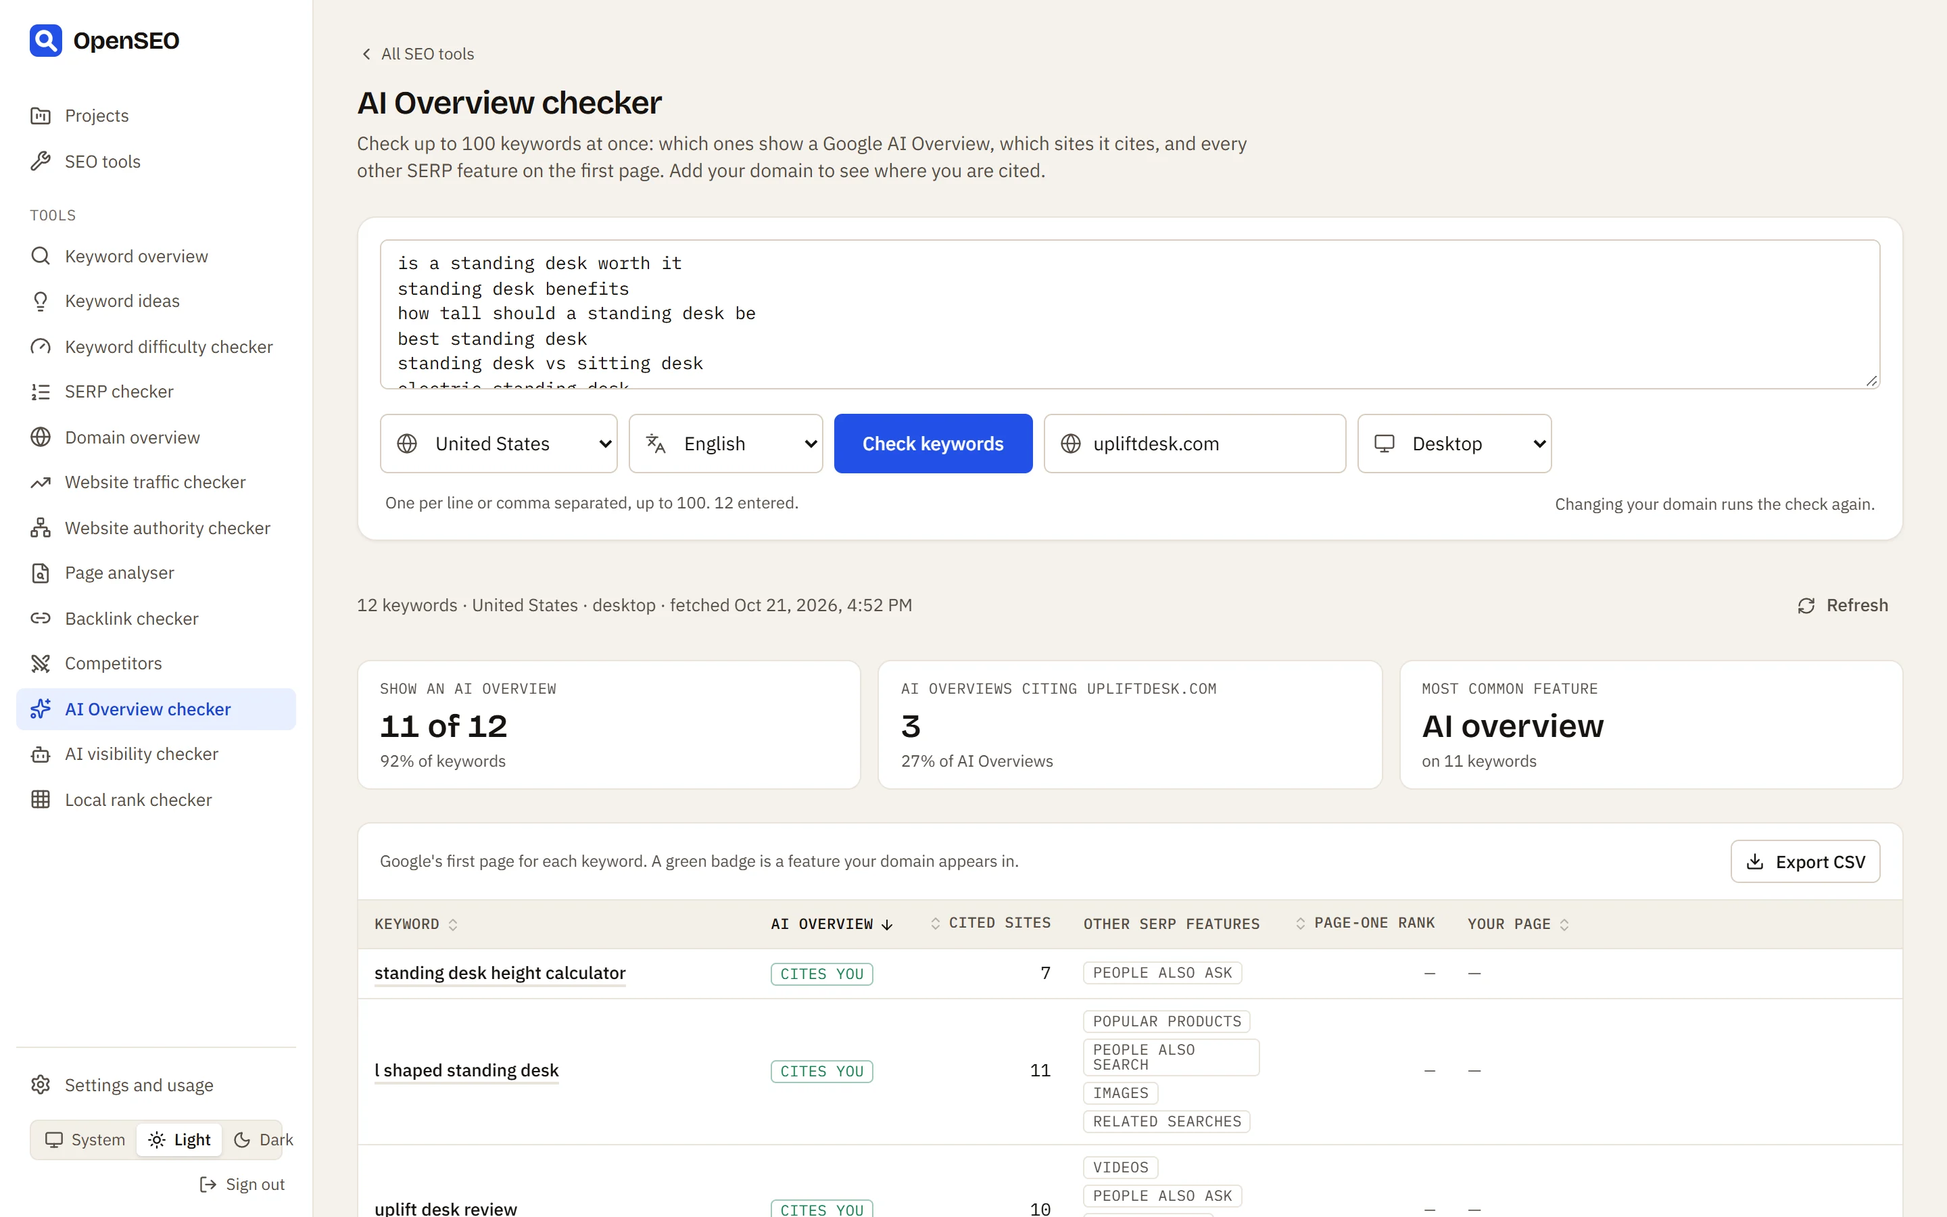The height and width of the screenshot is (1217, 1947).
Task: Export results as CSV
Action: click(x=1806, y=862)
